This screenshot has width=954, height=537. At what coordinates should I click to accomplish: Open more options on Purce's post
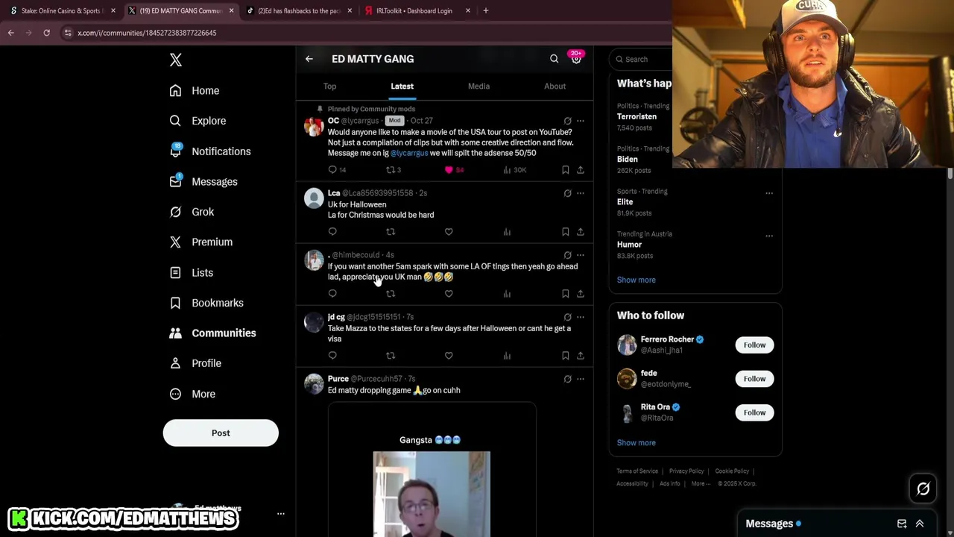(581, 379)
